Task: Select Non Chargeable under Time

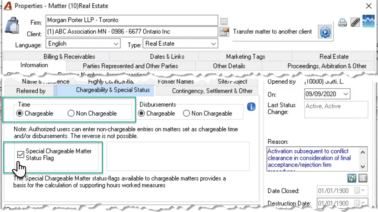Action: click(x=71, y=113)
